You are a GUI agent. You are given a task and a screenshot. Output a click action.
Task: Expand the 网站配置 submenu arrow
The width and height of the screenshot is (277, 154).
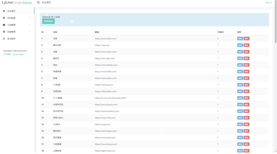pos(30,18)
